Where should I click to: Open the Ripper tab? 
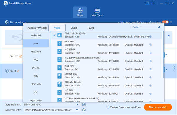point(80,12)
